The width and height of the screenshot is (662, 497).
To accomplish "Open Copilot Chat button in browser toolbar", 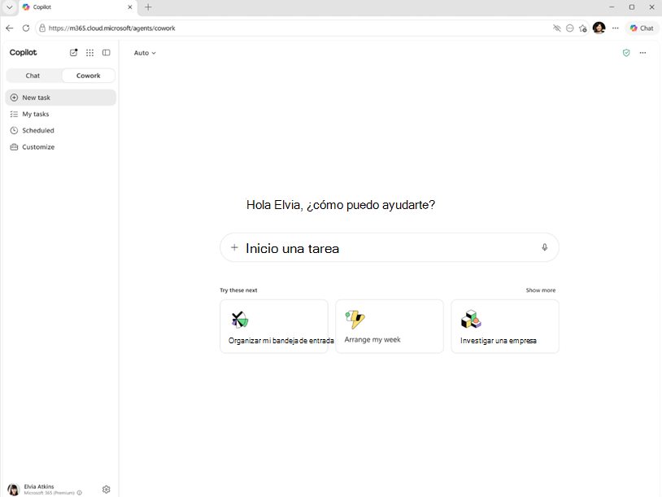I will 642,28.
